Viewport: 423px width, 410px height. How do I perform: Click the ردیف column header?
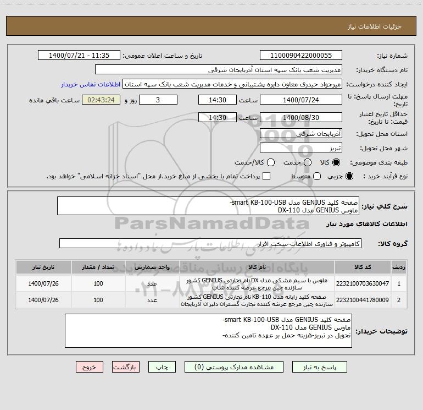[x=399, y=267]
